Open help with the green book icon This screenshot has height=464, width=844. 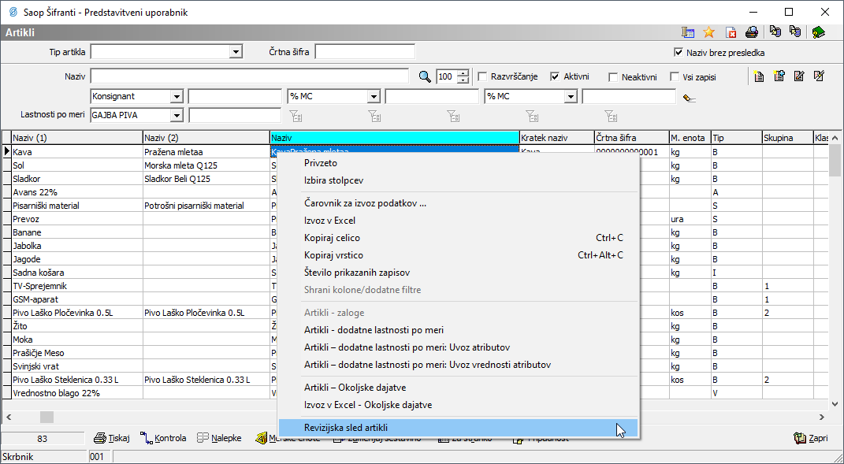[819, 32]
